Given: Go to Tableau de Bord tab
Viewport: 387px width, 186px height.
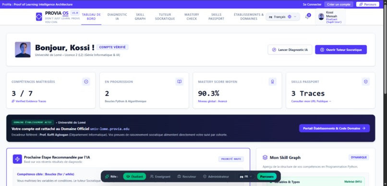Looking at the screenshot, I should (91, 16).
